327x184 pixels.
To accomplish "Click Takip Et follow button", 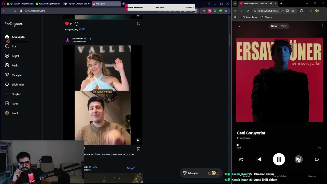I will [131, 168].
